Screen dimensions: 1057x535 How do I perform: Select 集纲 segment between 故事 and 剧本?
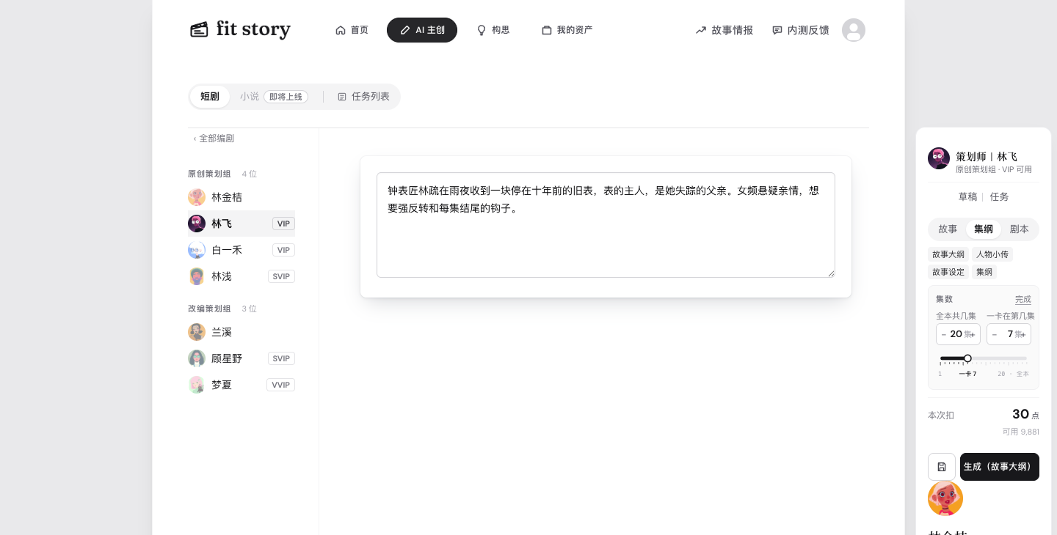tap(984, 229)
